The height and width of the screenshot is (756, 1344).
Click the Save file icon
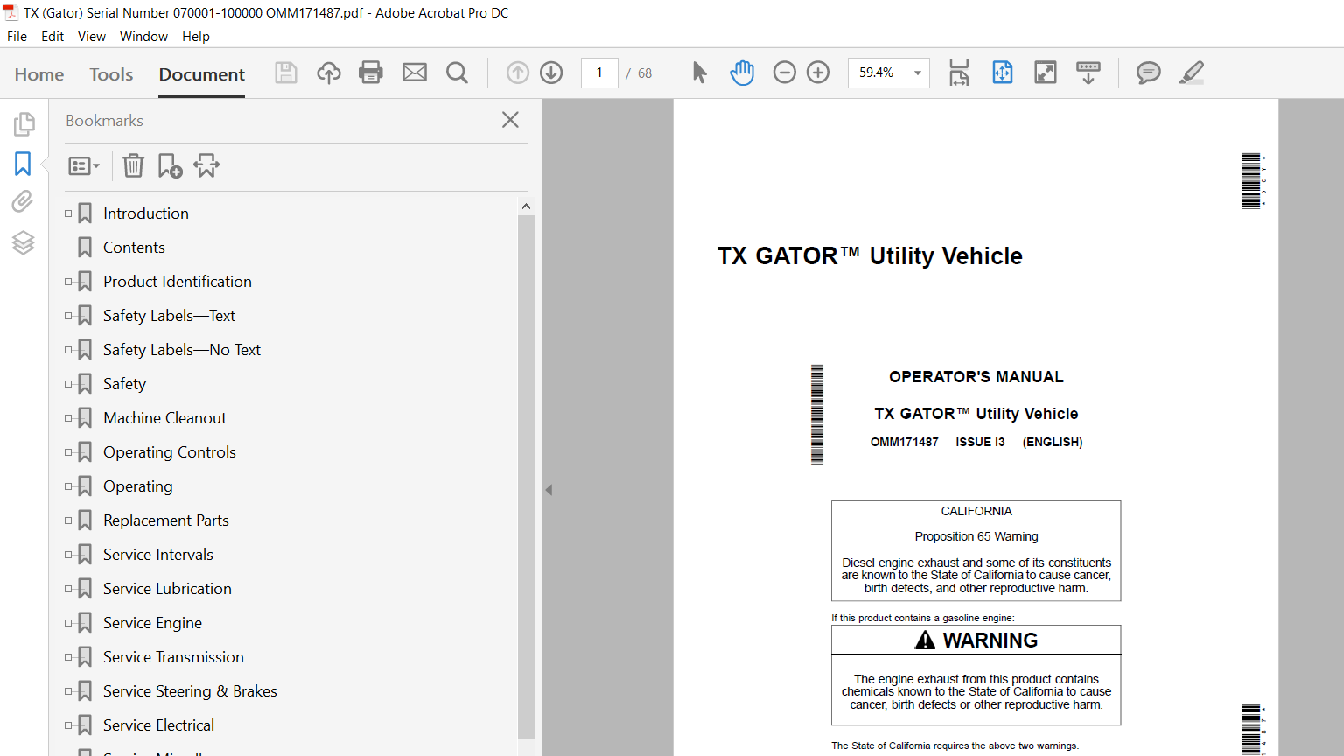coord(286,73)
